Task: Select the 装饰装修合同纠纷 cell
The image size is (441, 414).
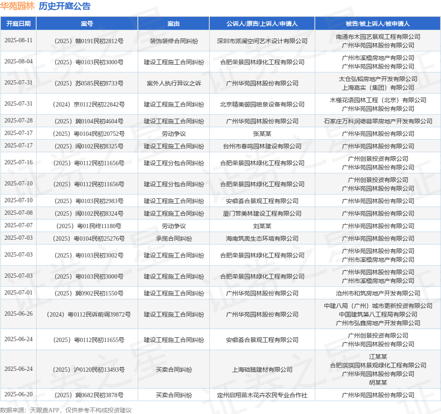Action: tap(174, 41)
